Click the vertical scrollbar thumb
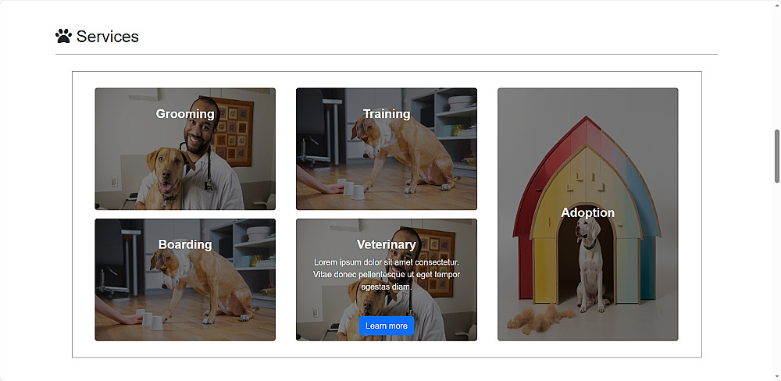This screenshot has height=381, width=781. click(x=777, y=156)
